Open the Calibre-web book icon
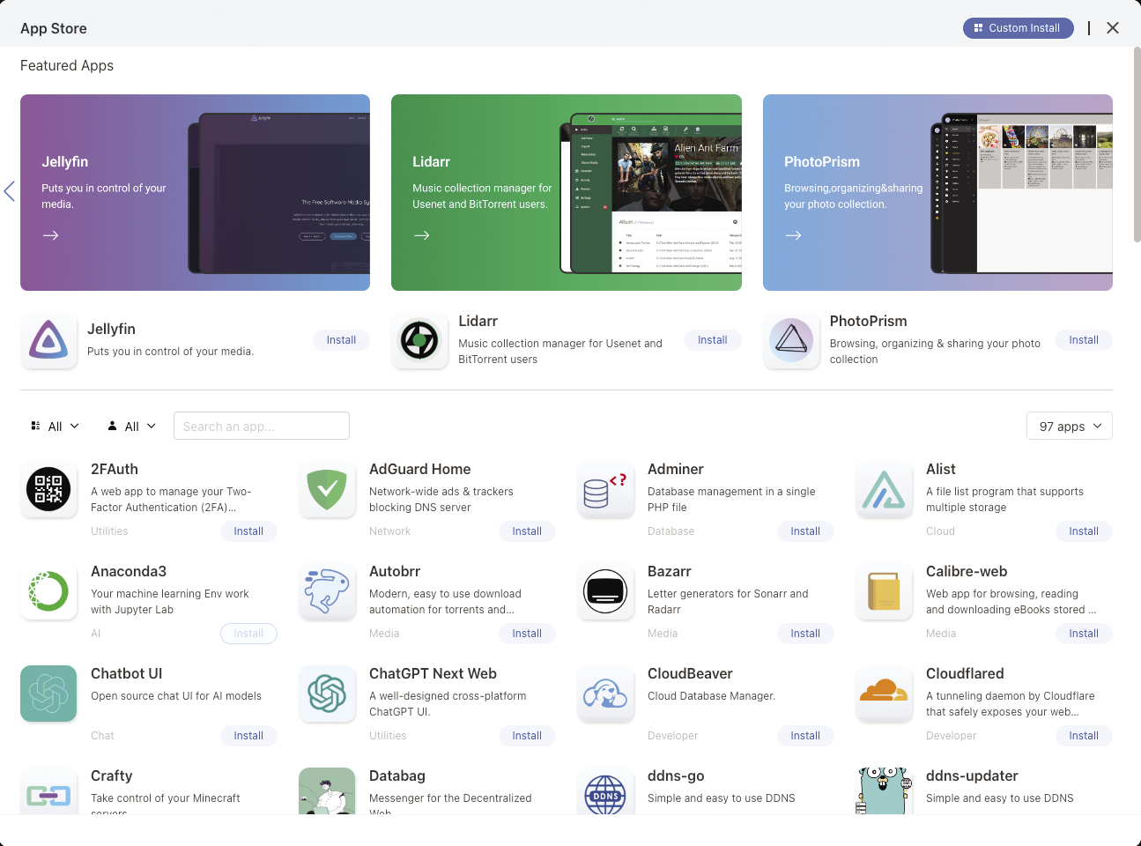1141x846 pixels. pyautogui.click(x=884, y=591)
